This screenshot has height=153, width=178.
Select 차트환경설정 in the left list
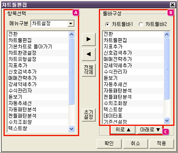(x=38, y=53)
